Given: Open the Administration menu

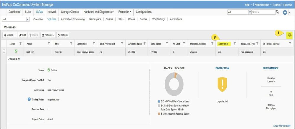Looking at the screenshot, I should [263, 5].
